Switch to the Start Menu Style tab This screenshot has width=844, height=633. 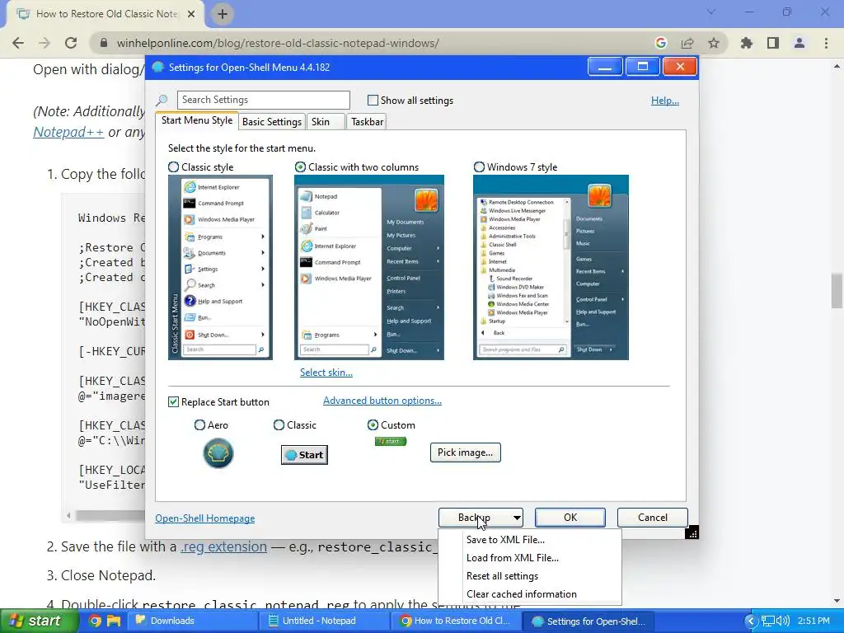point(197,120)
